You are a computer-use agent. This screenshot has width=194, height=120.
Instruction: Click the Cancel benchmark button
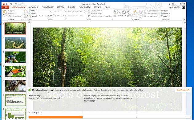tap(183, 90)
